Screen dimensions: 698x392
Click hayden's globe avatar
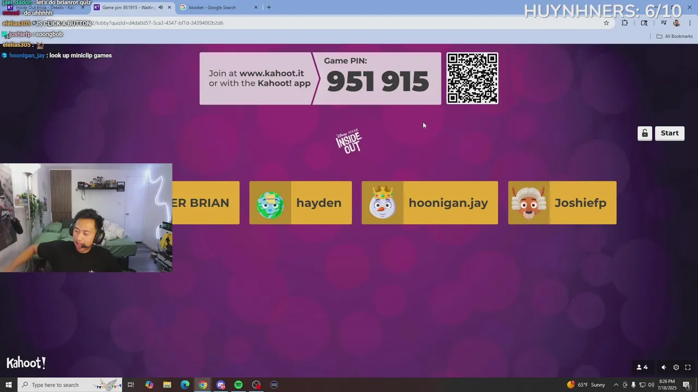(x=270, y=205)
